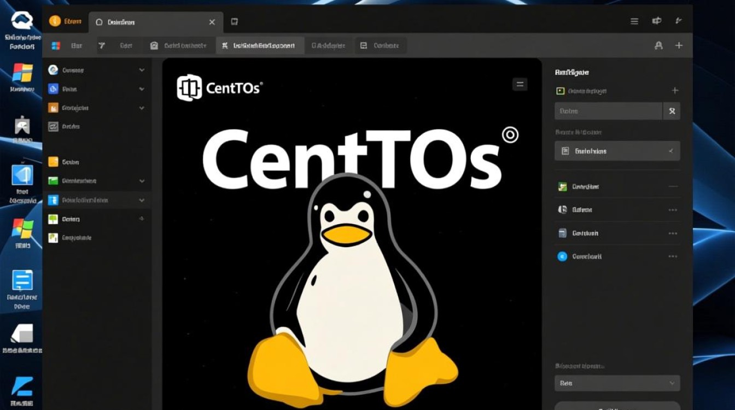Collapse the highlighted sidebar row via its chevron
The width and height of the screenshot is (735, 410).
tap(142, 200)
